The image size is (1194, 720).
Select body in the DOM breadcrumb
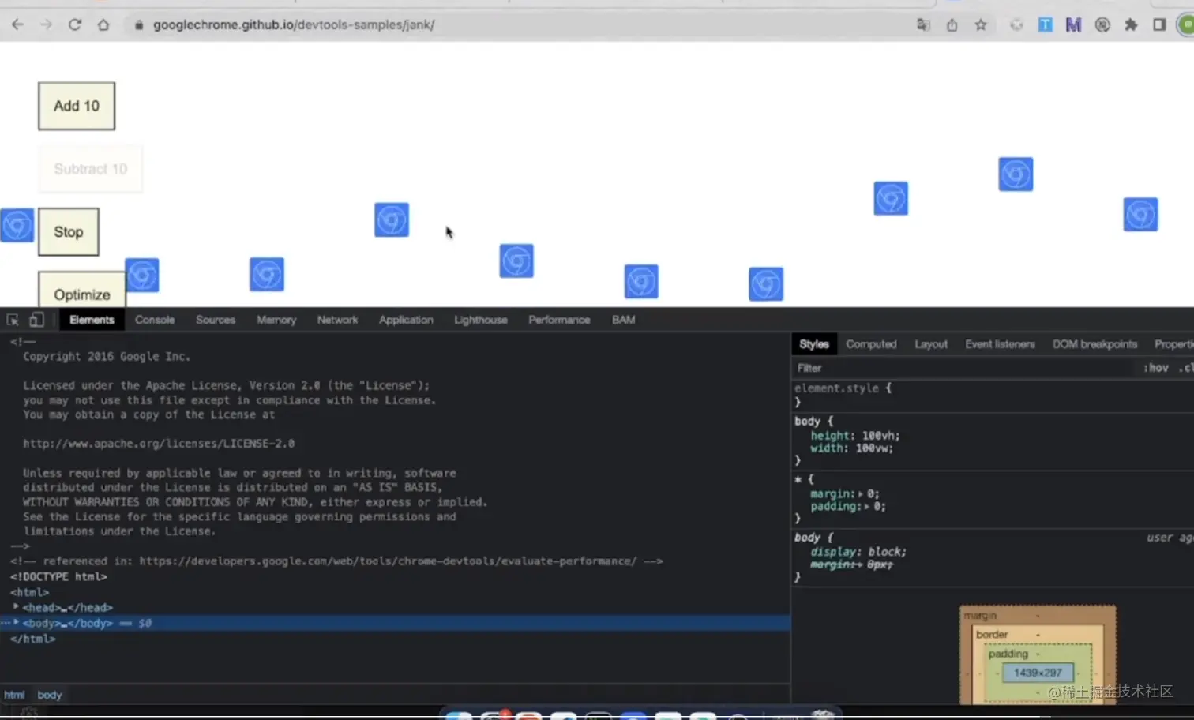pyautogui.click(x=49, y=695)
